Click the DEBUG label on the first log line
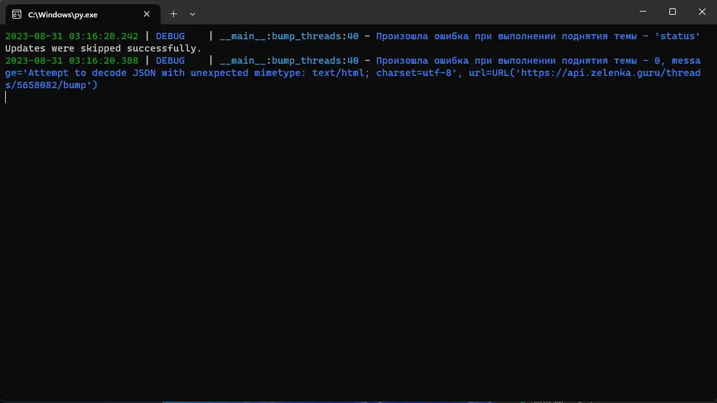This screenshot has width=717, height=403. click(170, 36)
